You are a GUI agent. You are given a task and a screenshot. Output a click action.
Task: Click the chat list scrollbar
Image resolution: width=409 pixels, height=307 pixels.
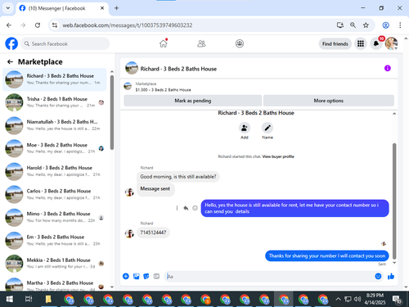click(112, 112)
